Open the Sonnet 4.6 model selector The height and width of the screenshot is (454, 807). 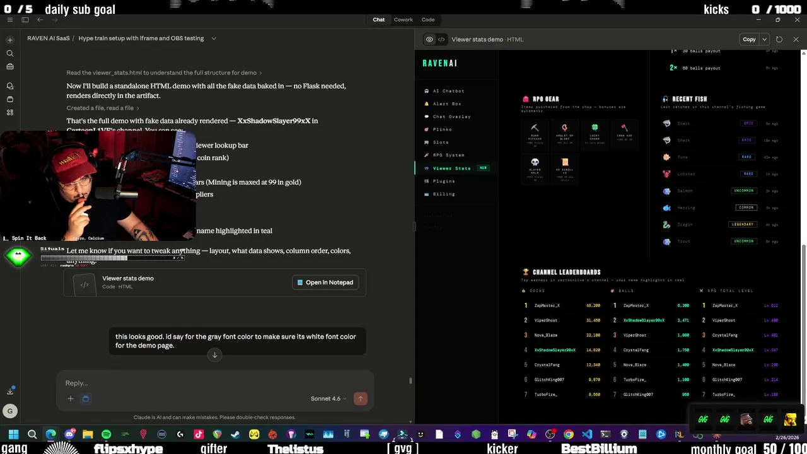pyautogui.click(x=328, y=399)
